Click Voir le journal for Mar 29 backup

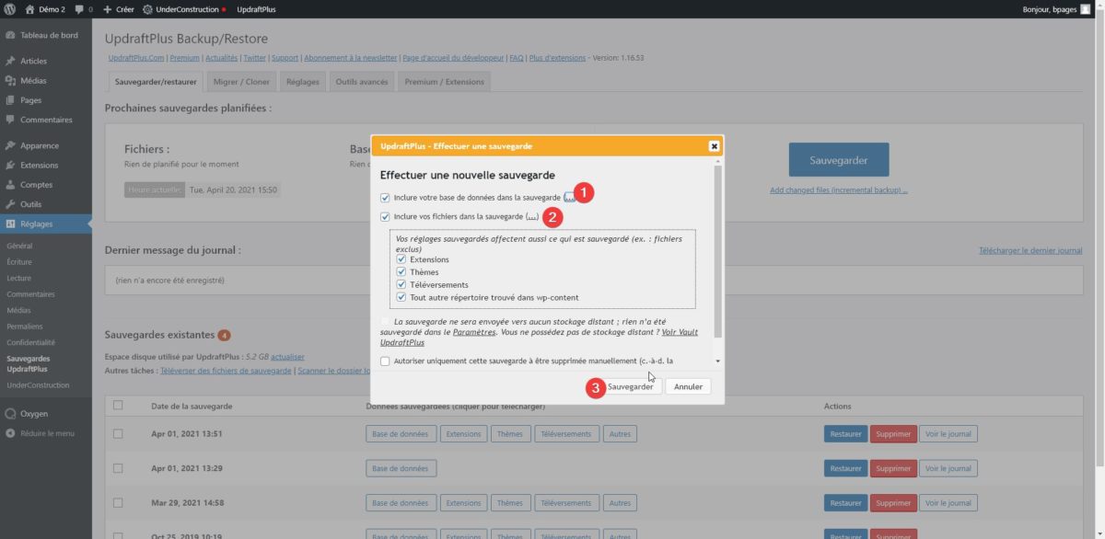[x=948, y=503]
